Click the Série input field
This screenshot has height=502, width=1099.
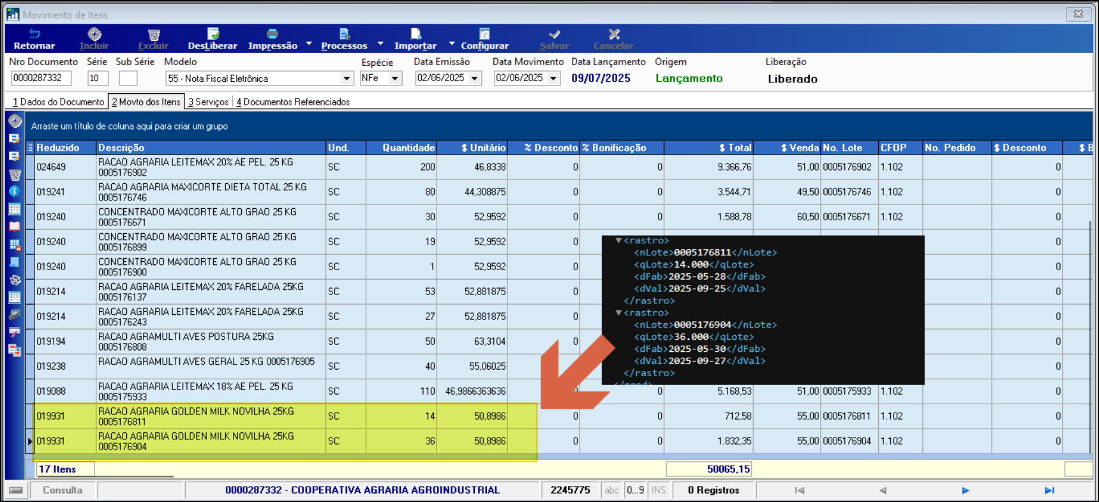coord(98,79)
